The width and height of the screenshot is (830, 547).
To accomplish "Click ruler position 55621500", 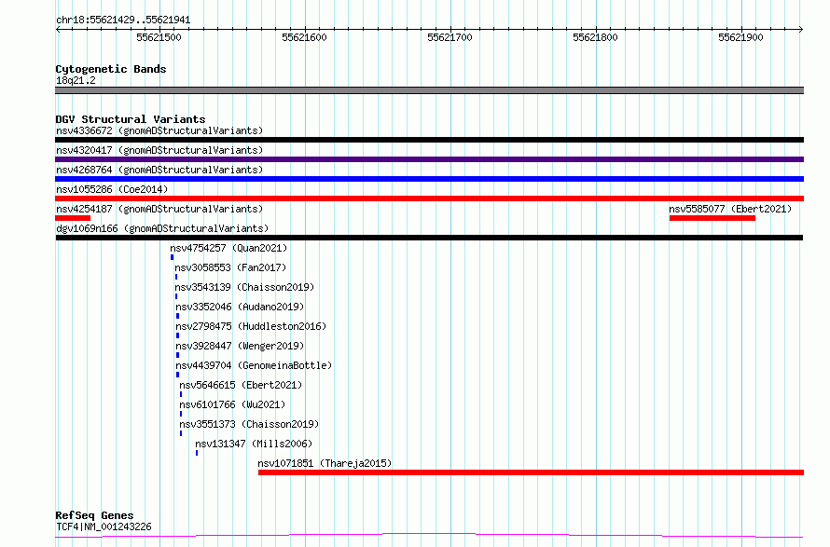I will coord(159,37).
